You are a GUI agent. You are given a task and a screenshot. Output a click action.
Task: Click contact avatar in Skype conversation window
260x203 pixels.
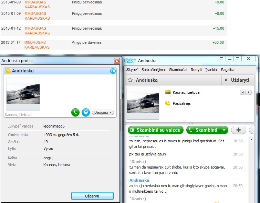pos(143,103)
